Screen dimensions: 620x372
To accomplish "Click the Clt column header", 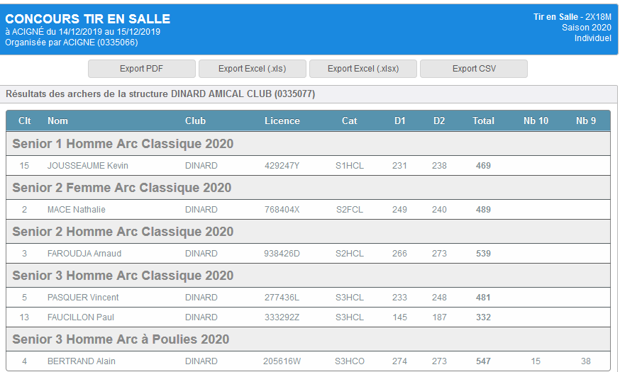I will [25, 120].
